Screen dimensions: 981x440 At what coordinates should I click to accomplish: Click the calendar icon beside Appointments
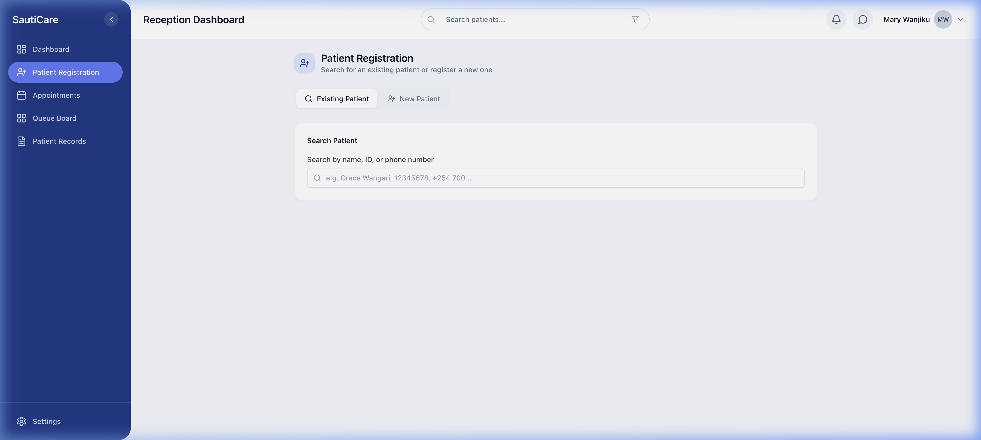coord(21,95)
